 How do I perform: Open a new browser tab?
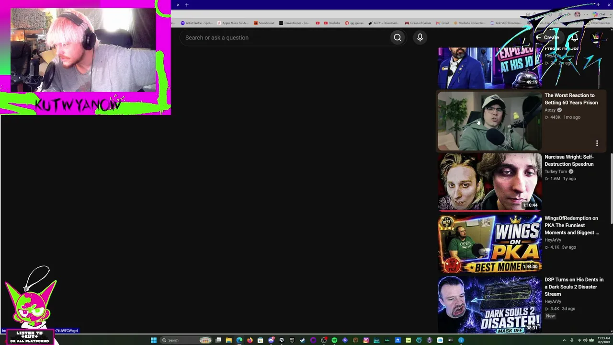point(187,5)
